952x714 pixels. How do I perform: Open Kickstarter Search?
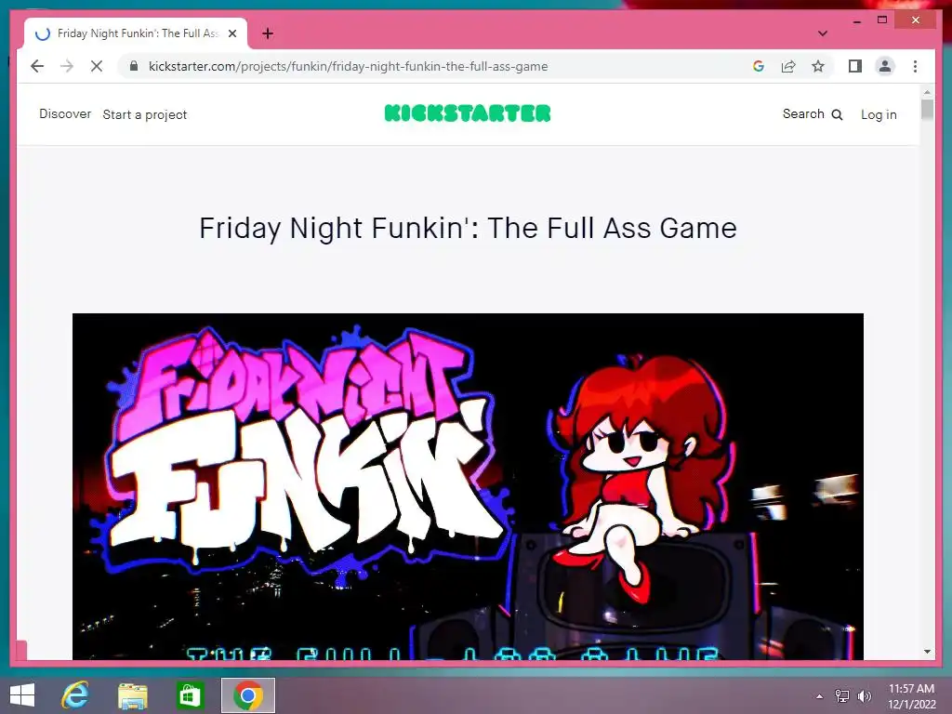pyautogui.click(x=813, y=114)
